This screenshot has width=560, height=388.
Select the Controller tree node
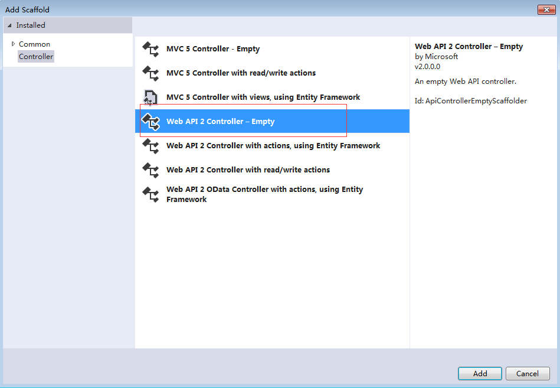(x=36, y=57)
